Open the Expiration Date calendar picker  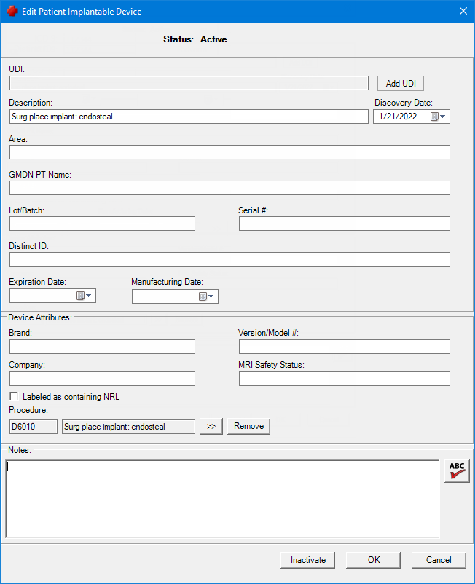point(84,296)
